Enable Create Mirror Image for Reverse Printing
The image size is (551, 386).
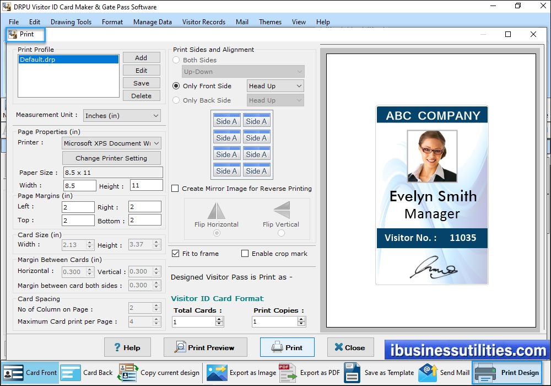pyautogui.click(x=175, y=189)
